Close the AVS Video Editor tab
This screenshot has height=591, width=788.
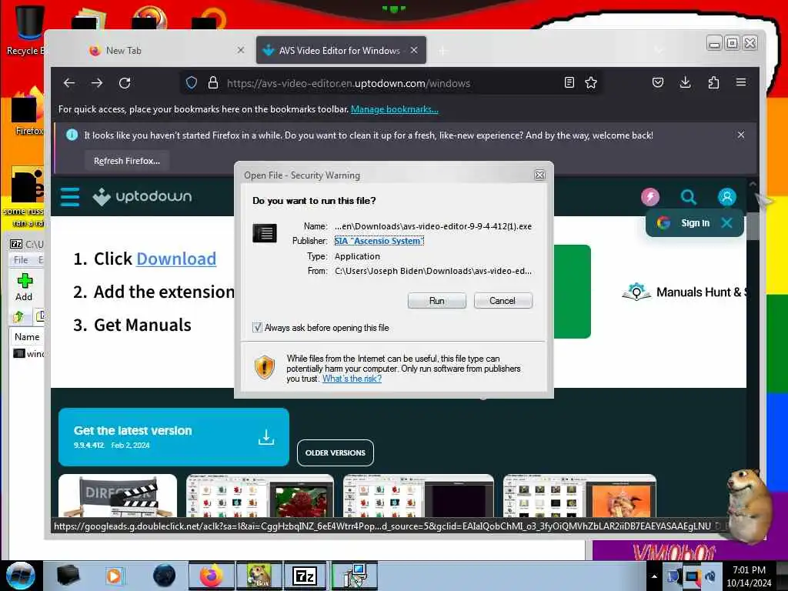pos(414,50)
